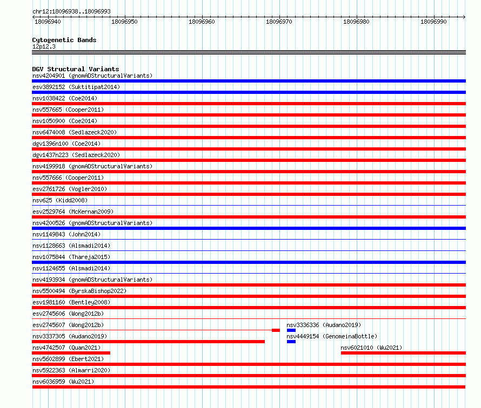Click the ruler's right arrow end
This screenshot has height=408, width=481.
point(464,17)
